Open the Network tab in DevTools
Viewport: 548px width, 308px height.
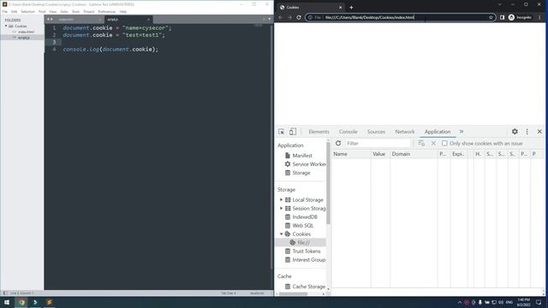point(405,132)
